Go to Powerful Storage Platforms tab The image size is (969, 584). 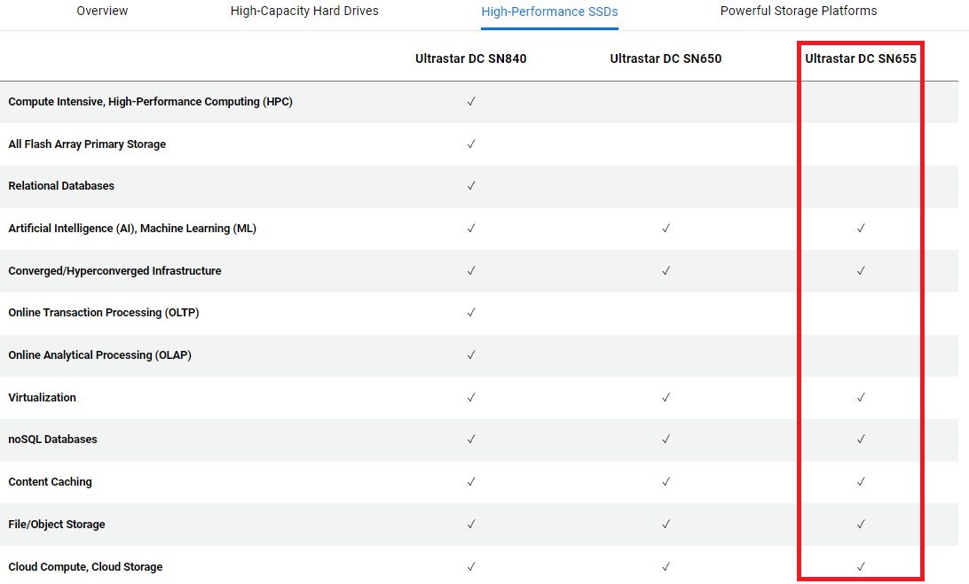[798, 12]
